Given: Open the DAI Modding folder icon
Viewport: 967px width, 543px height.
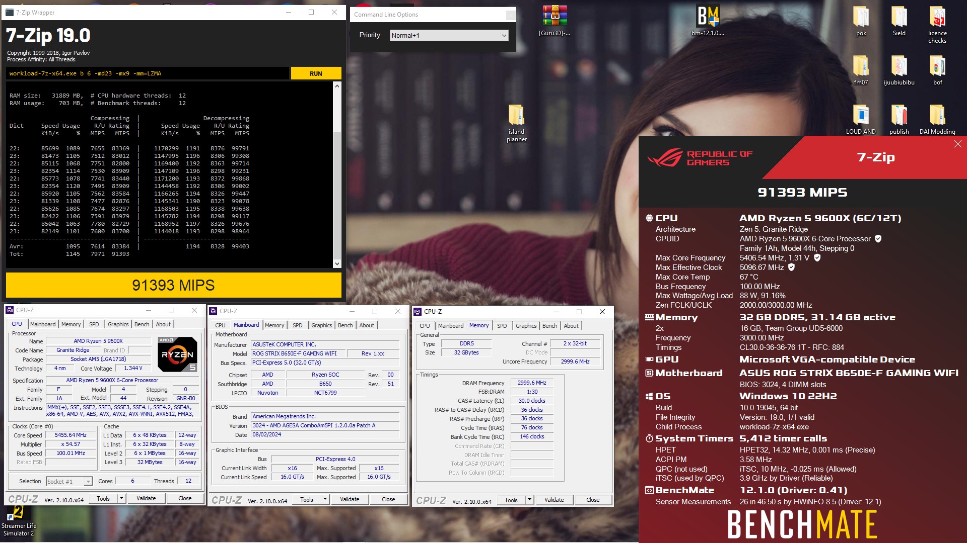Looking at the screenshot, I should coord(937,119).
